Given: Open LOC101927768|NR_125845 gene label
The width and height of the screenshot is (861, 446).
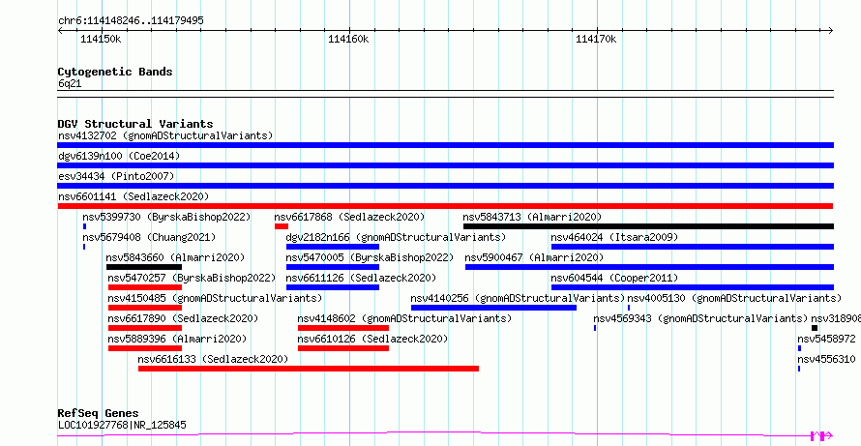Looking at the screenshot, I should coord(122,425).
